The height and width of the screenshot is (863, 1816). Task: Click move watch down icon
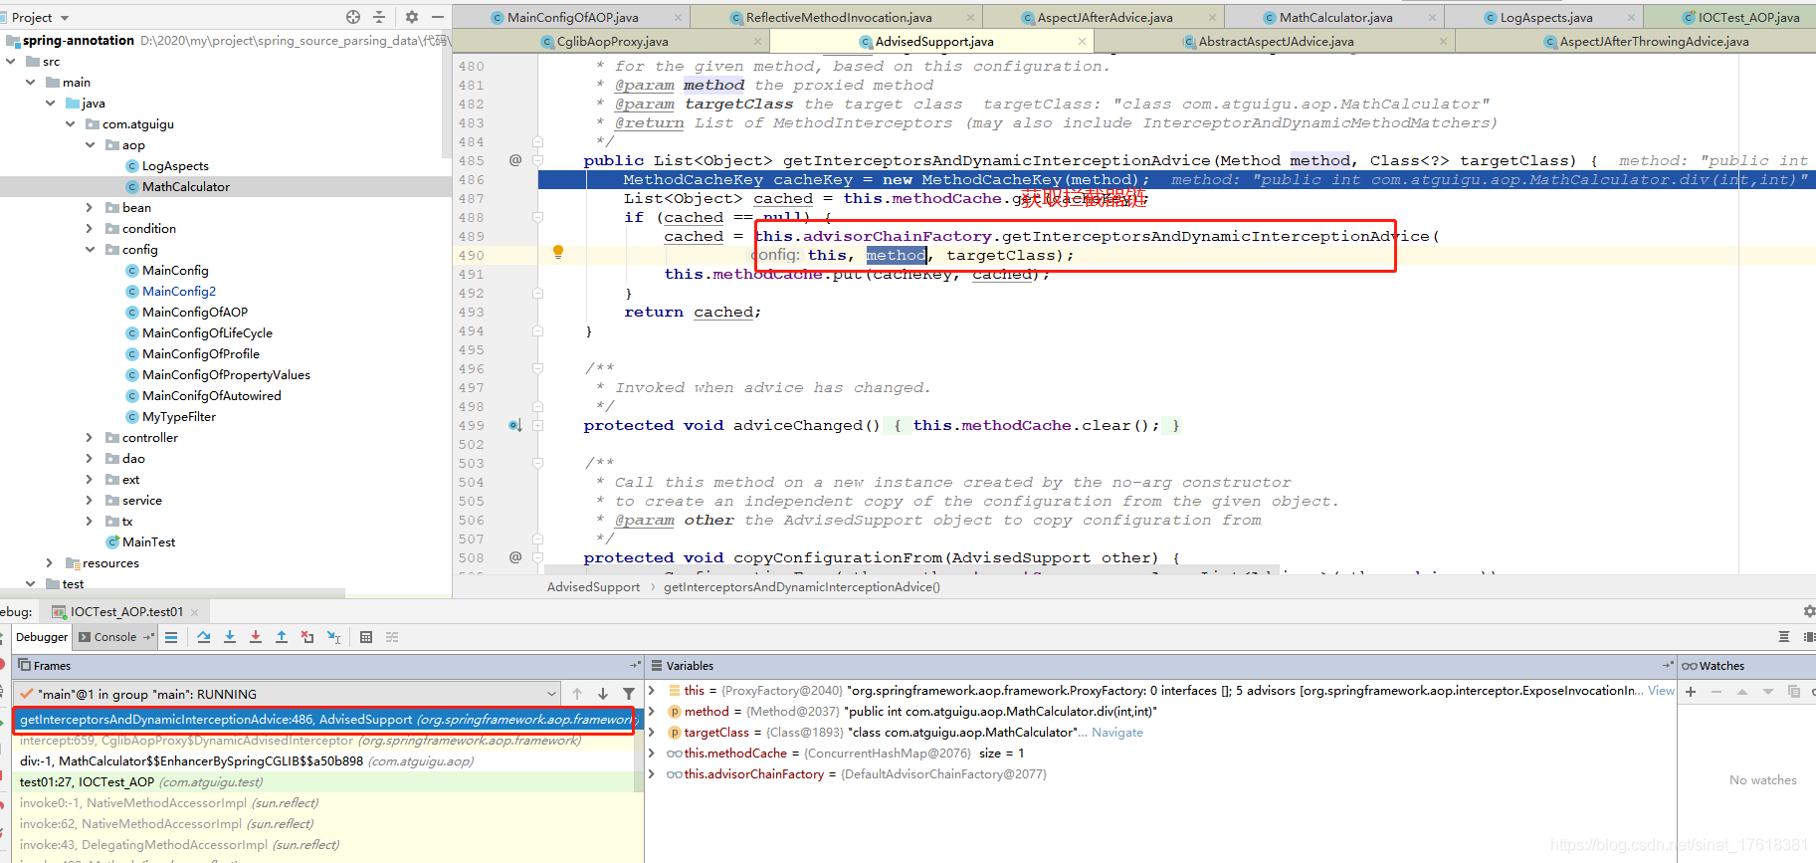pyautogui.click(x=1768, y=691)
